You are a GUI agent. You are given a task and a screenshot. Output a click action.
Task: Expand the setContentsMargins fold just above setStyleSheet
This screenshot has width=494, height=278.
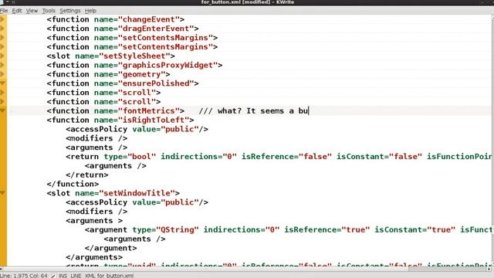(2, 47)
